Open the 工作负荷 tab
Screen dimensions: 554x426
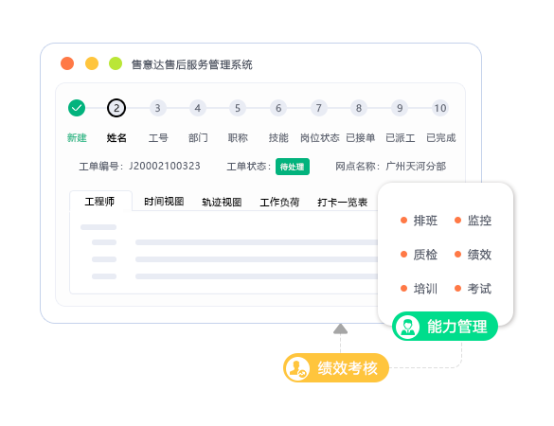click(x=279, y=202)
